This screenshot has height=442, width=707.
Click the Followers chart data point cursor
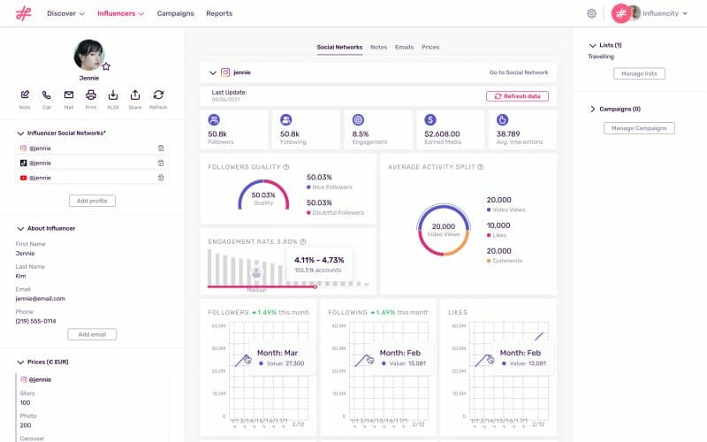click(247, 360)
